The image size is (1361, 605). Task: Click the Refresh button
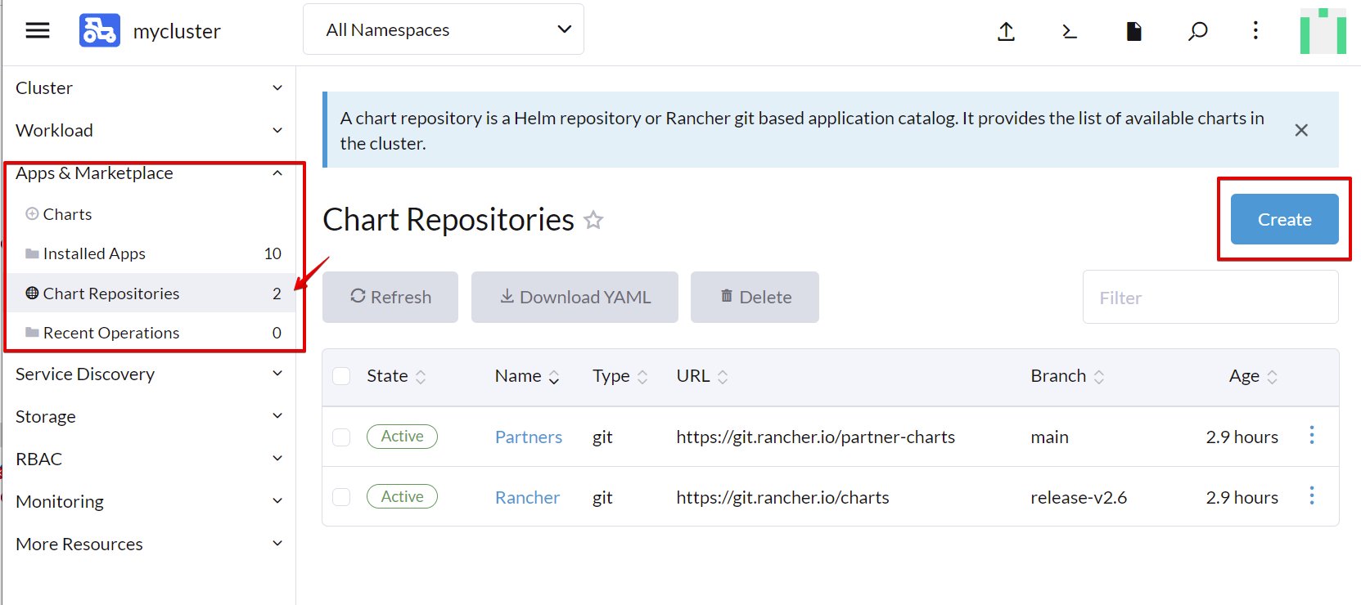tap(390, 297)
